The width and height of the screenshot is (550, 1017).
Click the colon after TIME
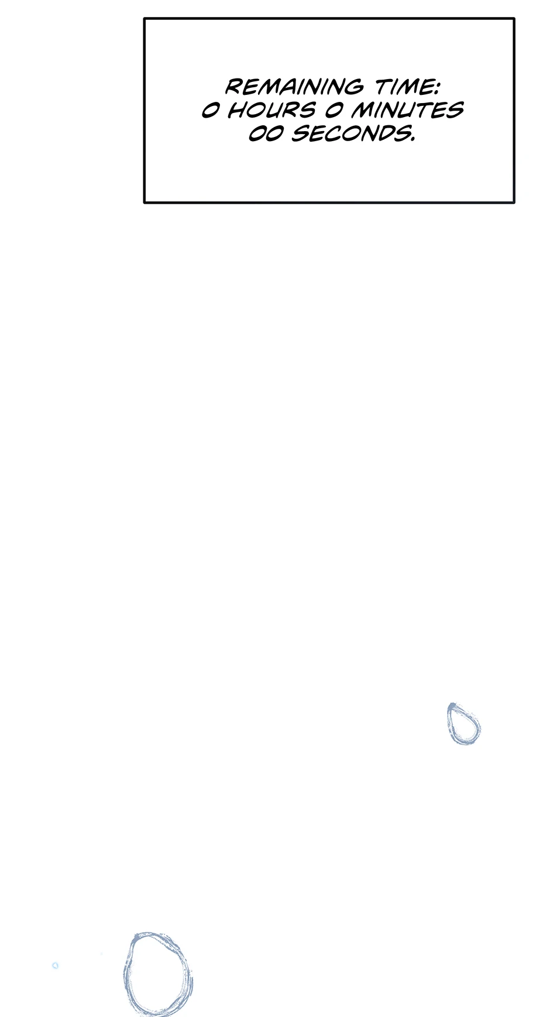[x=436, y=87]
